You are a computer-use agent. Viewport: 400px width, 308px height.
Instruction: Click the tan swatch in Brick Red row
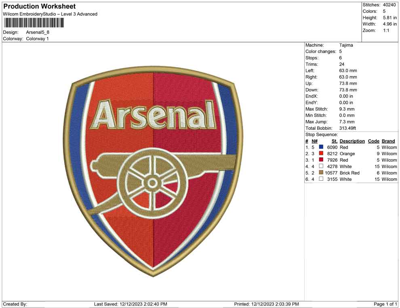tap(321, 173)
